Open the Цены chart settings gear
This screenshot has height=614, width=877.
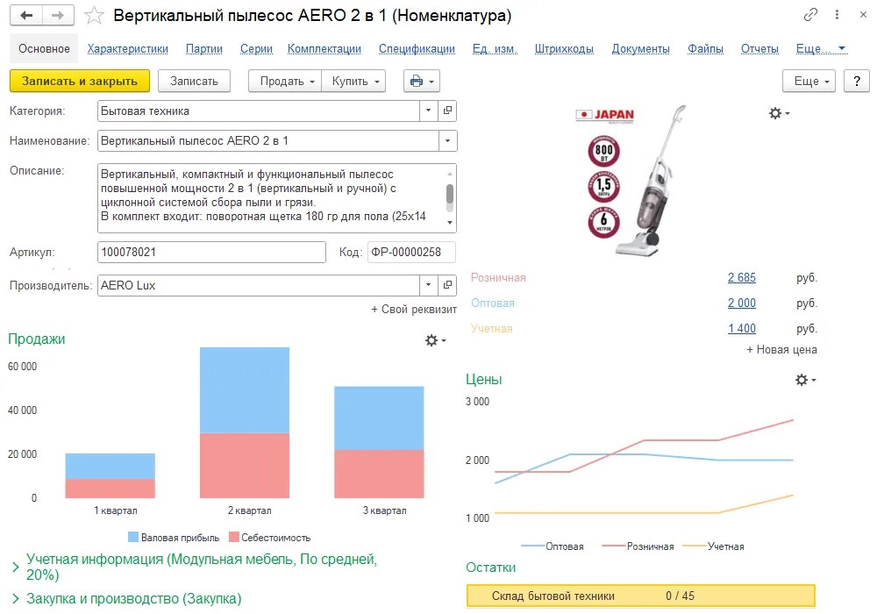pyautogui.click(x=801, y=380)
